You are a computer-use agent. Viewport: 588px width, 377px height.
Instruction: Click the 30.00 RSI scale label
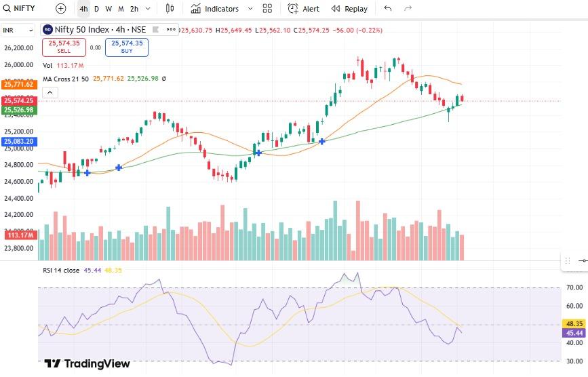tap(574, 361)
